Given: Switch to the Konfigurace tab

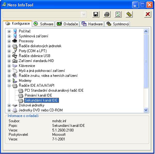Looking at the screenshot, I should (18, 23).
